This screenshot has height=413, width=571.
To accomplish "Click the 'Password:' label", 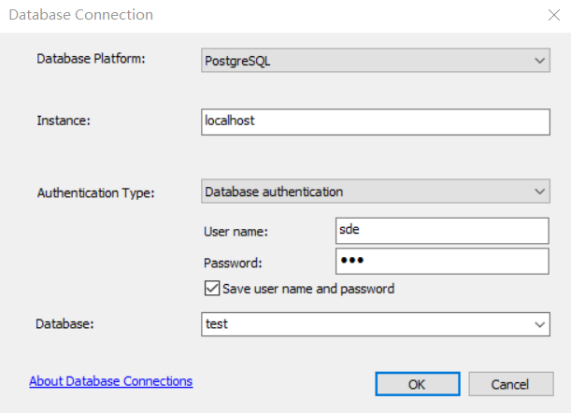I will coord(233,263).
